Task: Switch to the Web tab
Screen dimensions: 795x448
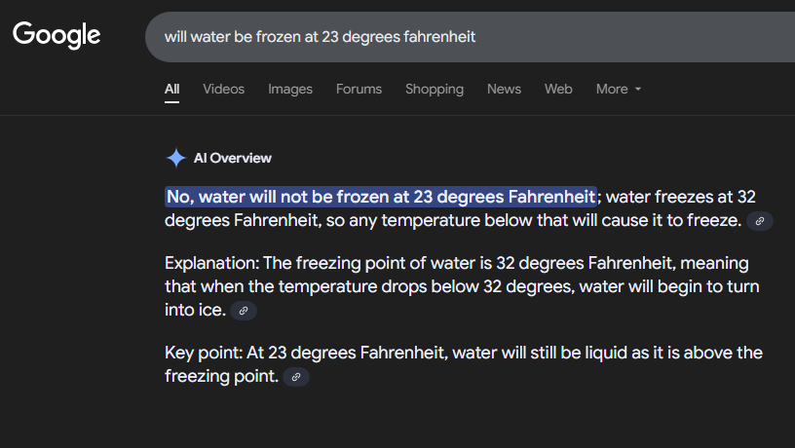Action: coord(558,89)
